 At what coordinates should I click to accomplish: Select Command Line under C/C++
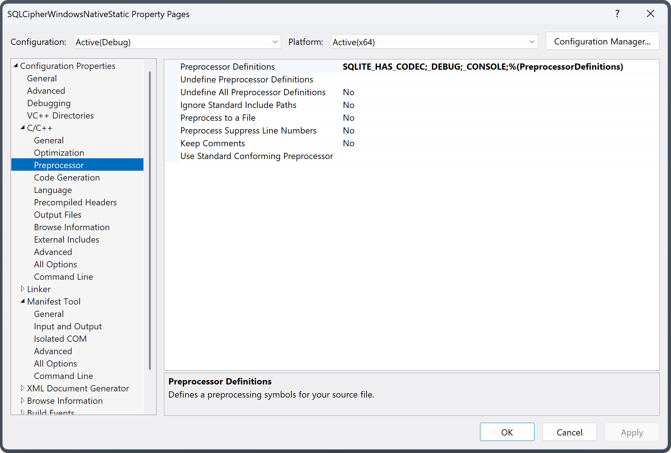pos(64,276)
